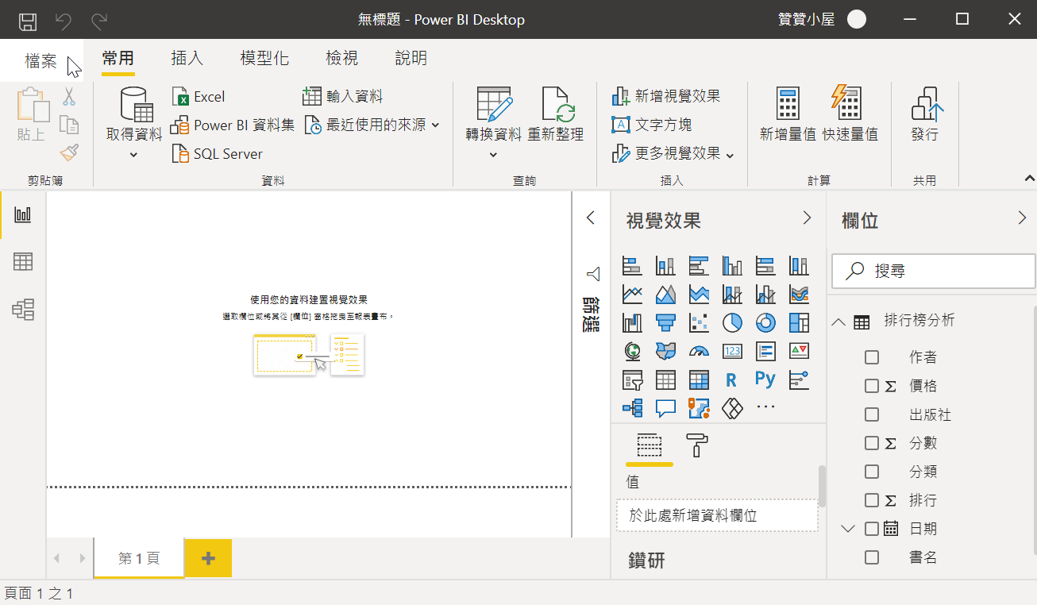This screenshot has width=1037, height=605.
Task: Choose the filled map visual
Action: [x=665, y=351]
